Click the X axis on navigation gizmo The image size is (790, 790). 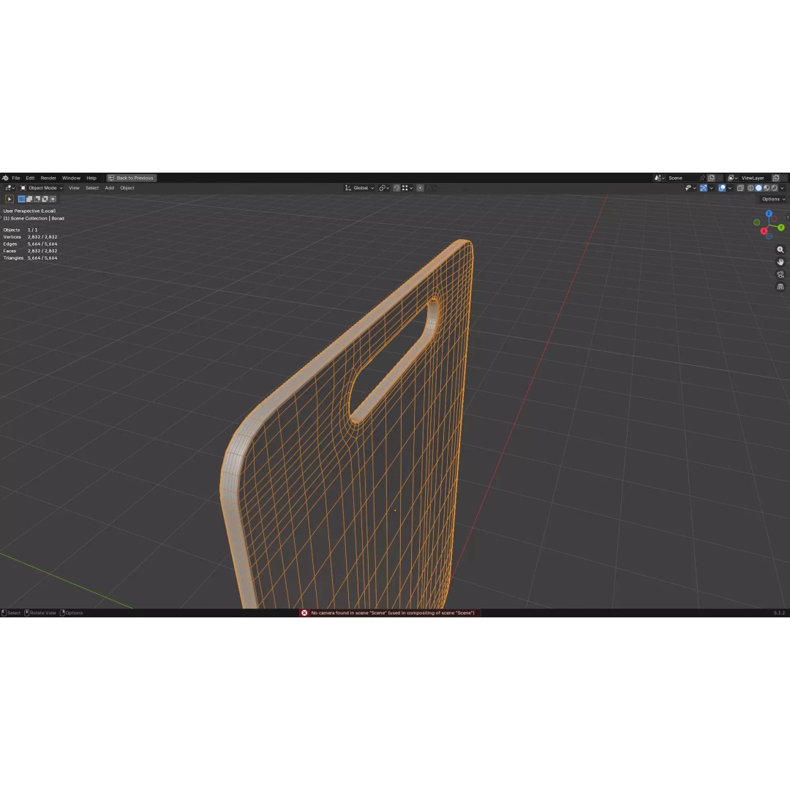(x=764, y=230)
